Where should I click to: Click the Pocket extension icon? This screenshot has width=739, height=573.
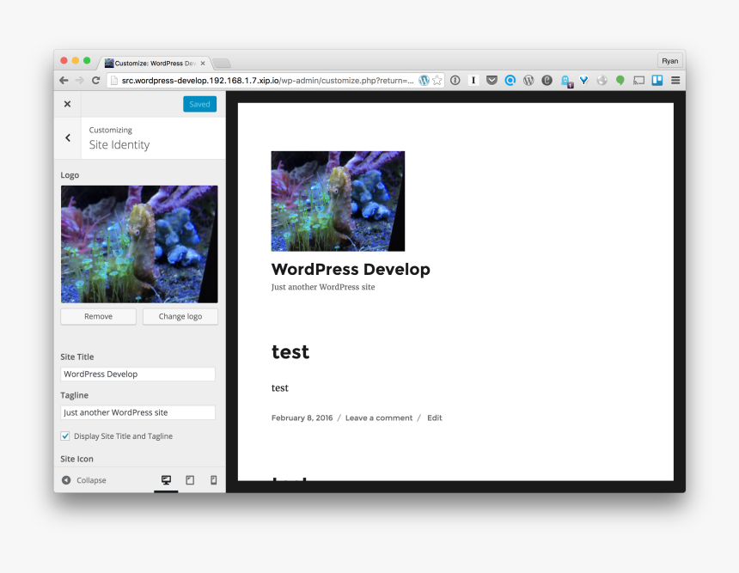pos(492,81)
